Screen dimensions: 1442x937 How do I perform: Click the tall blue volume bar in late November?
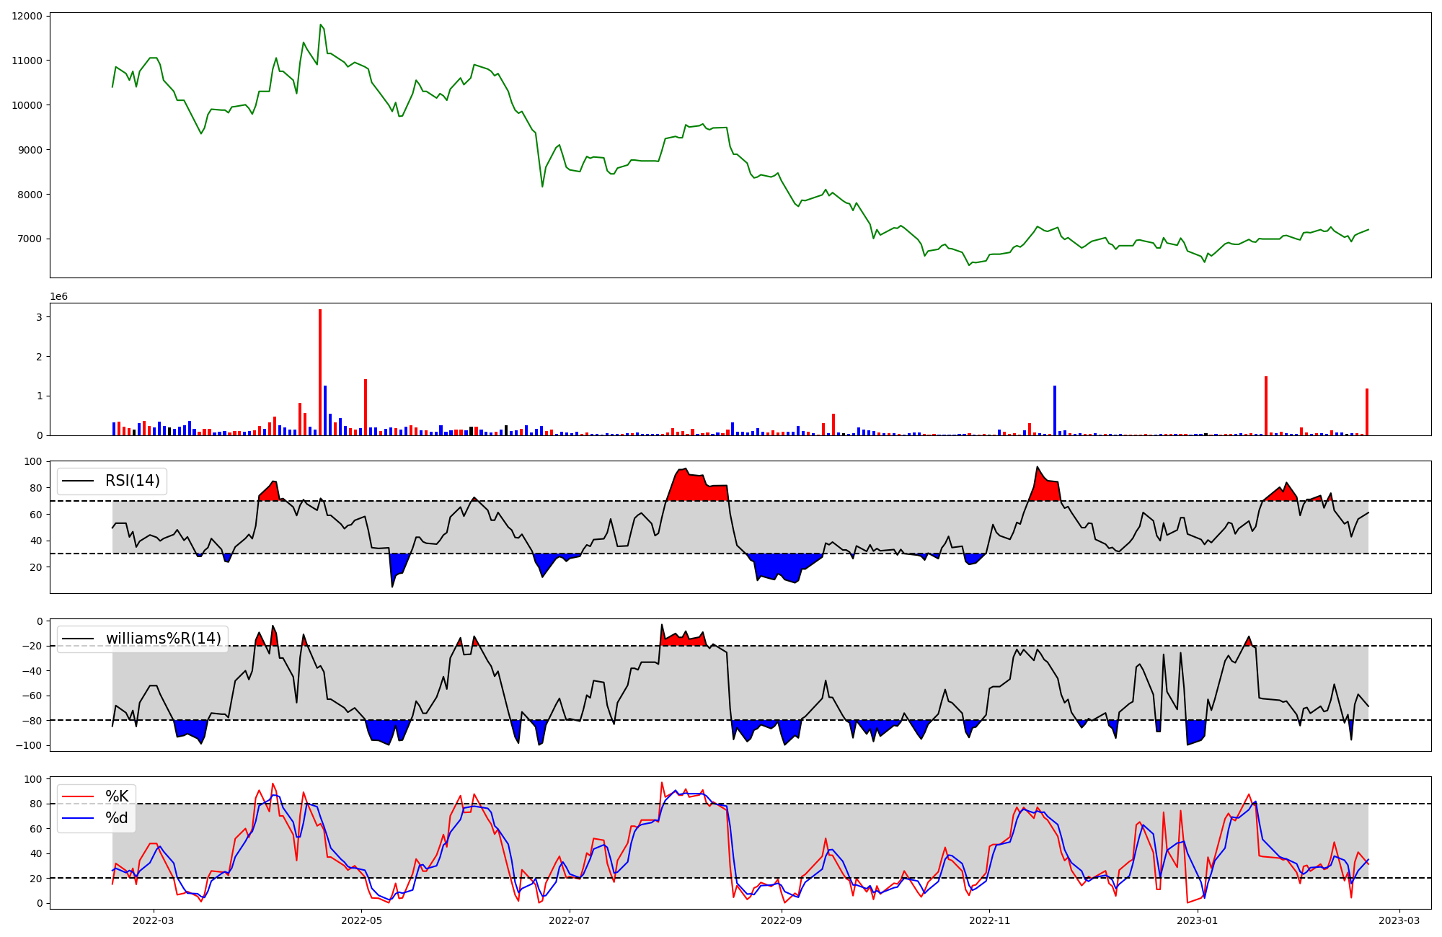[1055, 409]
